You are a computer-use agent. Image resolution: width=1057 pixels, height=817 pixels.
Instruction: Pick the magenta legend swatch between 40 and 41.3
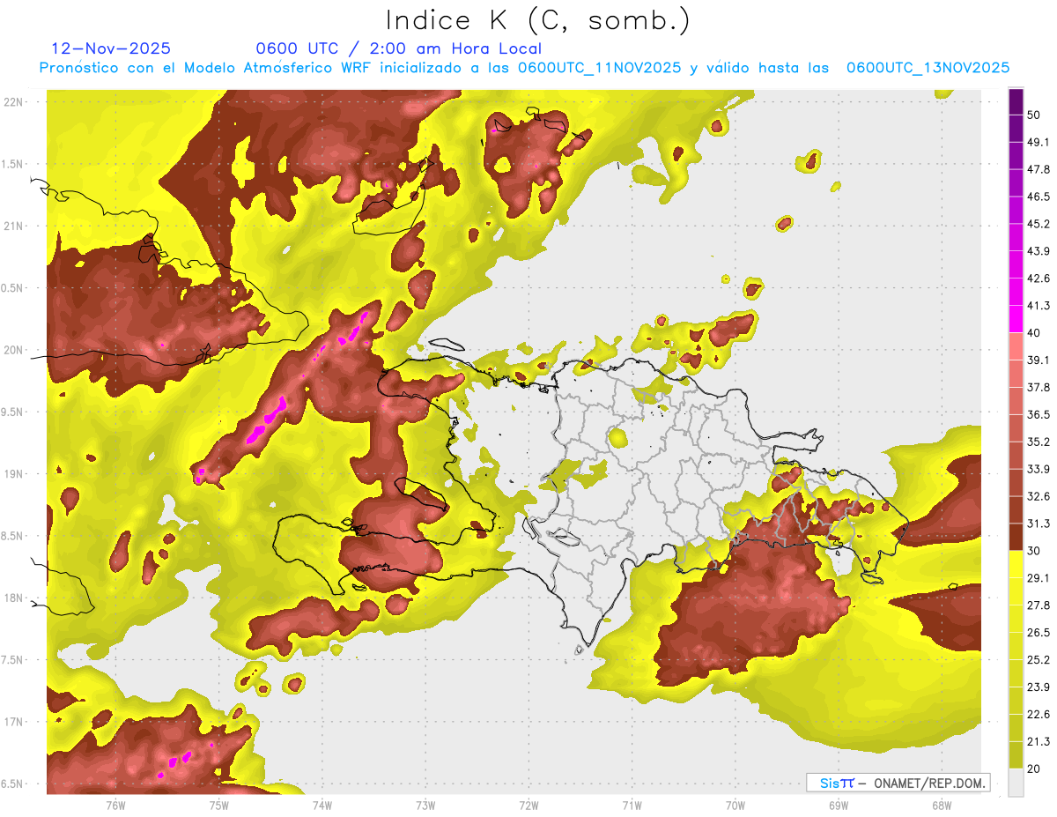(x=1016, y=319)
